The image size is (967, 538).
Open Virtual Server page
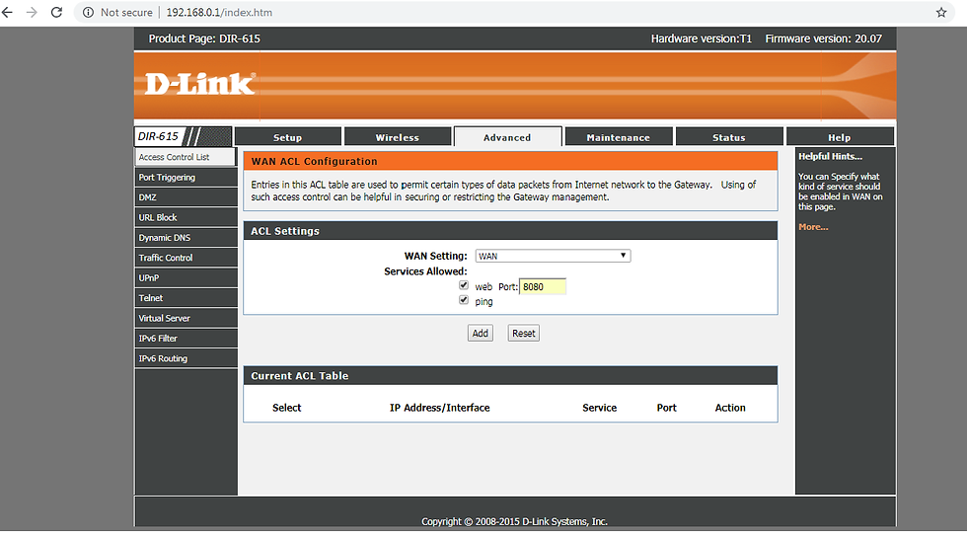coord(186,318)
